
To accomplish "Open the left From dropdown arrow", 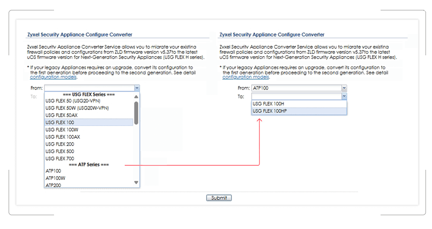I will tap(137, 88).
